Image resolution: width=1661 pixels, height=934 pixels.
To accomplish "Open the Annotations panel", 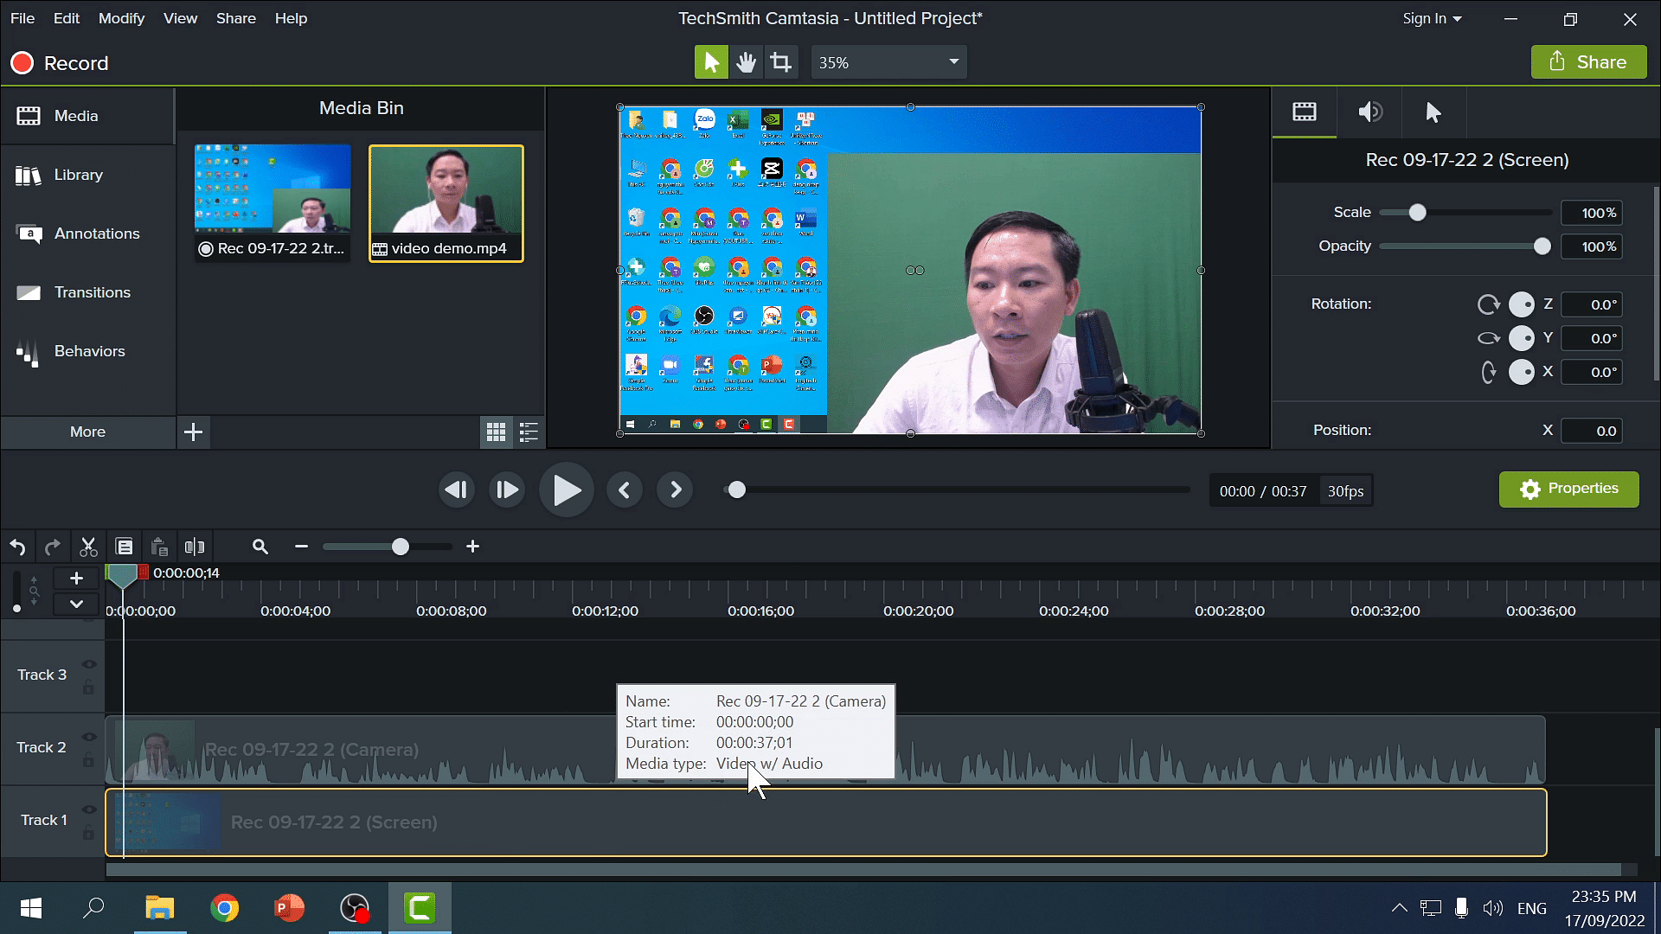I will [87, 233].
